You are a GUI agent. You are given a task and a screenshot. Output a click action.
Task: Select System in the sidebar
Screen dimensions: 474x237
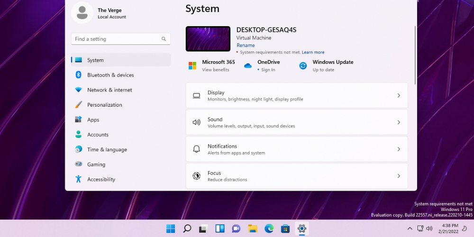pyautogui.click(x=121, y=60)
